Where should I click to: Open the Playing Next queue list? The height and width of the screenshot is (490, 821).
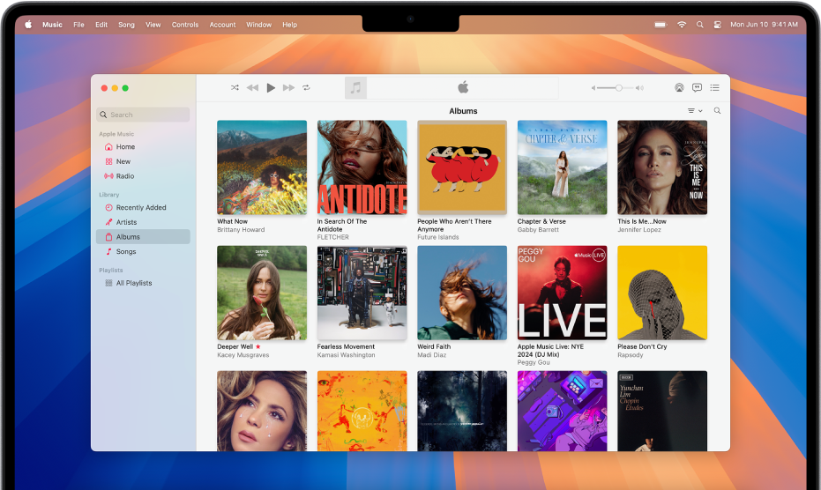point(714,88)
